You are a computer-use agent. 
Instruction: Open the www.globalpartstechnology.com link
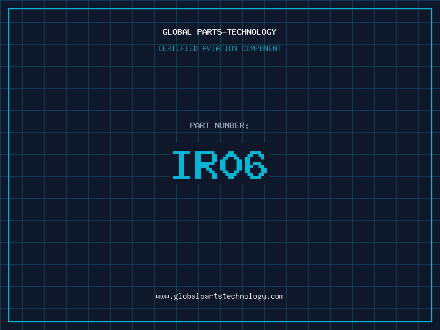pyautogui.click(x=219, y=296)
